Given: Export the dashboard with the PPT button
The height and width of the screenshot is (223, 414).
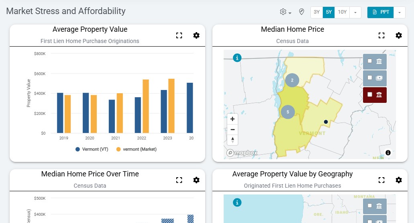Looking at the screenshot, I should tap(381, 12).
